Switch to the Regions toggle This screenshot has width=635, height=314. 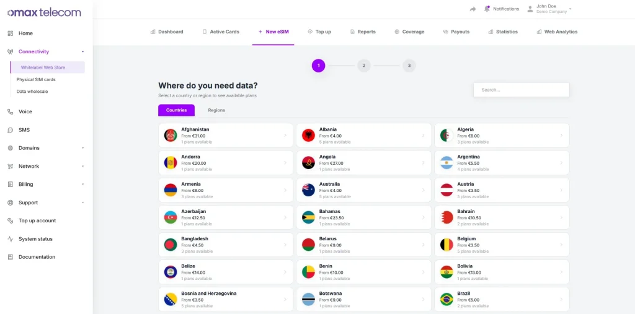click(216, 110)
